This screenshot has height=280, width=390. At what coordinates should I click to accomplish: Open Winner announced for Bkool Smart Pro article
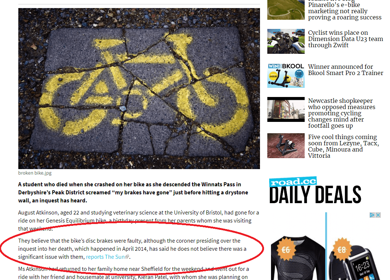345,70
